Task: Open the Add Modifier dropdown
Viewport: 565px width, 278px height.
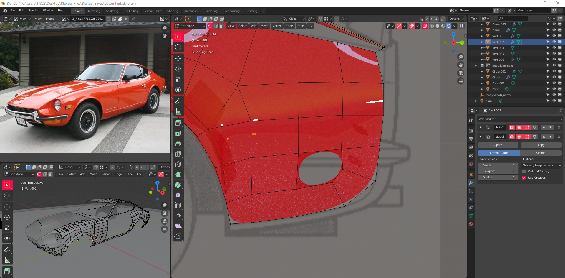Action: click(520, 119)
